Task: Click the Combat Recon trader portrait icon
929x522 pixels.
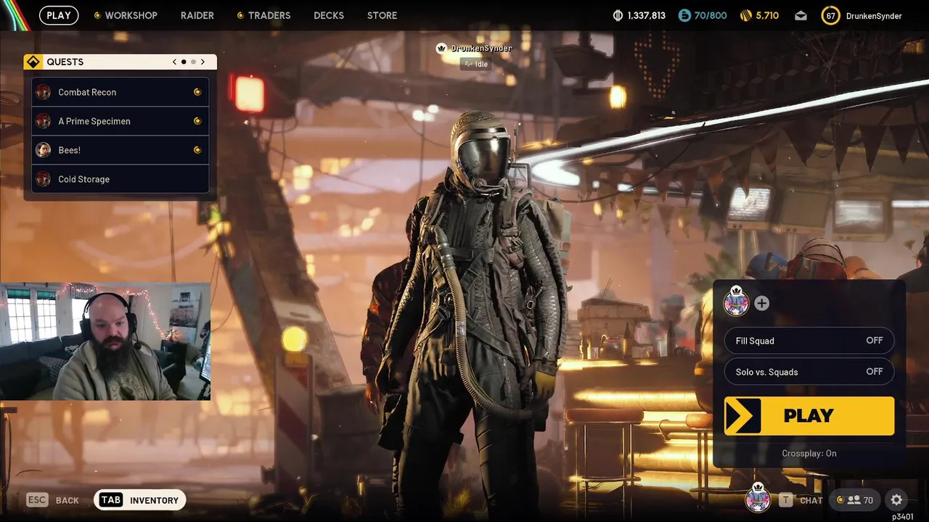Action: pyautogui.click(x=44, y=92)
